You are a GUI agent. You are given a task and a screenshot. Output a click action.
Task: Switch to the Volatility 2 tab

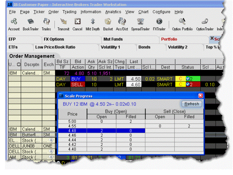(x=185, y=47)
